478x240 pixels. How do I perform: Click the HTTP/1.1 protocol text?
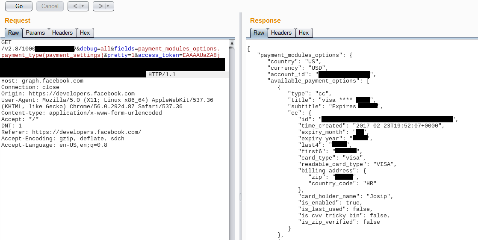click(162, 74)
